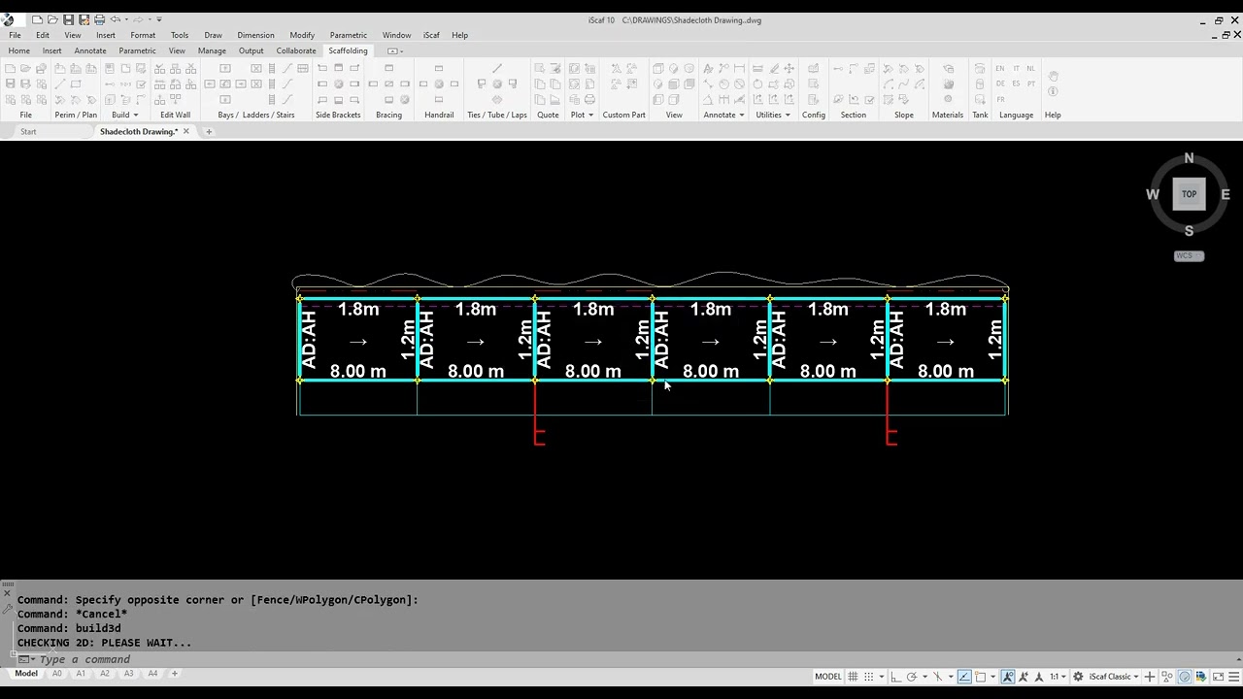Click the diagonal tie icon in Ties panel
Viewport: 1243px width, 699px height.
pyautogui.click(x=496, y=68)
